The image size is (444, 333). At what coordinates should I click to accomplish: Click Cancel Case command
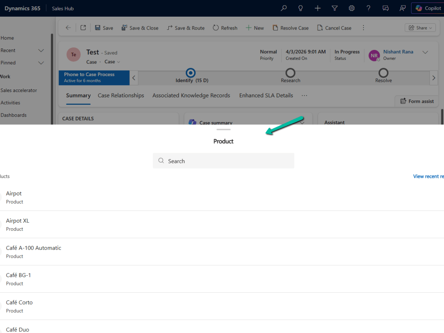pyautogui.click(x=334, y=28)
